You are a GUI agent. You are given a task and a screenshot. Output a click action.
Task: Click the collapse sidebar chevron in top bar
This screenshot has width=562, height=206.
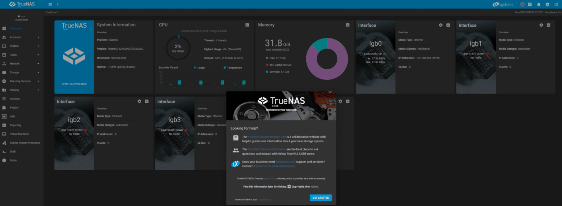57,4
